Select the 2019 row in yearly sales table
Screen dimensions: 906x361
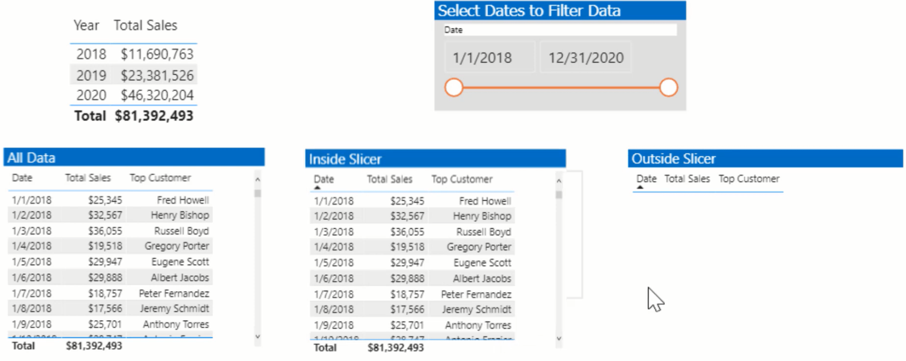click(x=134, y=75)
